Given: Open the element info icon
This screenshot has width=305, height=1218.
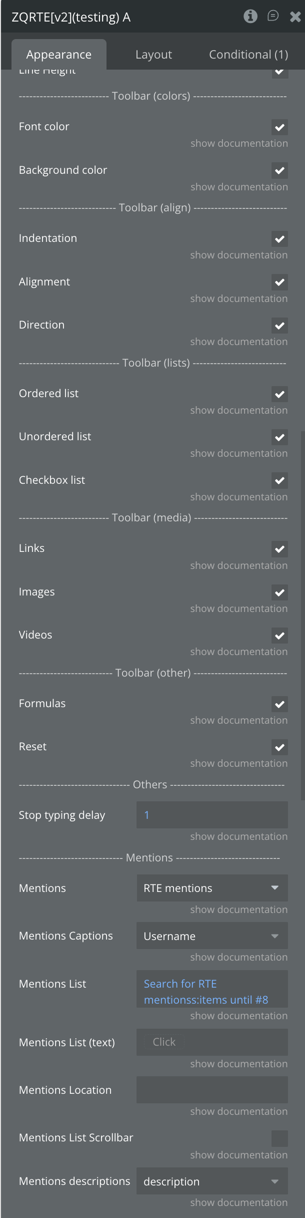Looking at the screenshot, I should (250, 17).
